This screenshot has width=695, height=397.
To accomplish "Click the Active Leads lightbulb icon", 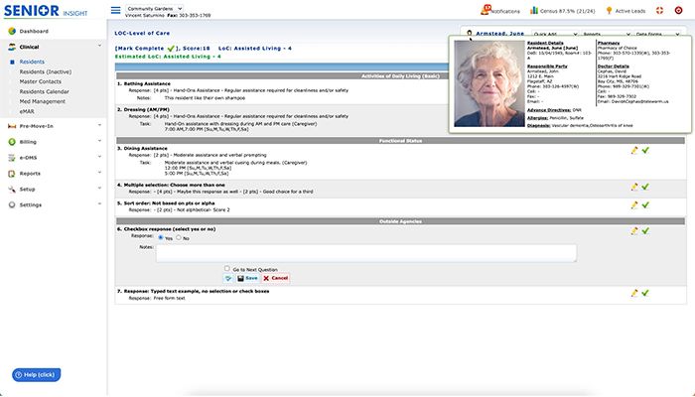I will click(609, 10).
